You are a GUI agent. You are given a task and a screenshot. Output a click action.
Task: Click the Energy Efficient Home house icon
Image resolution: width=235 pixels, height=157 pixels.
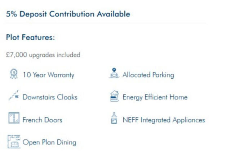click(x=115, y=96)
